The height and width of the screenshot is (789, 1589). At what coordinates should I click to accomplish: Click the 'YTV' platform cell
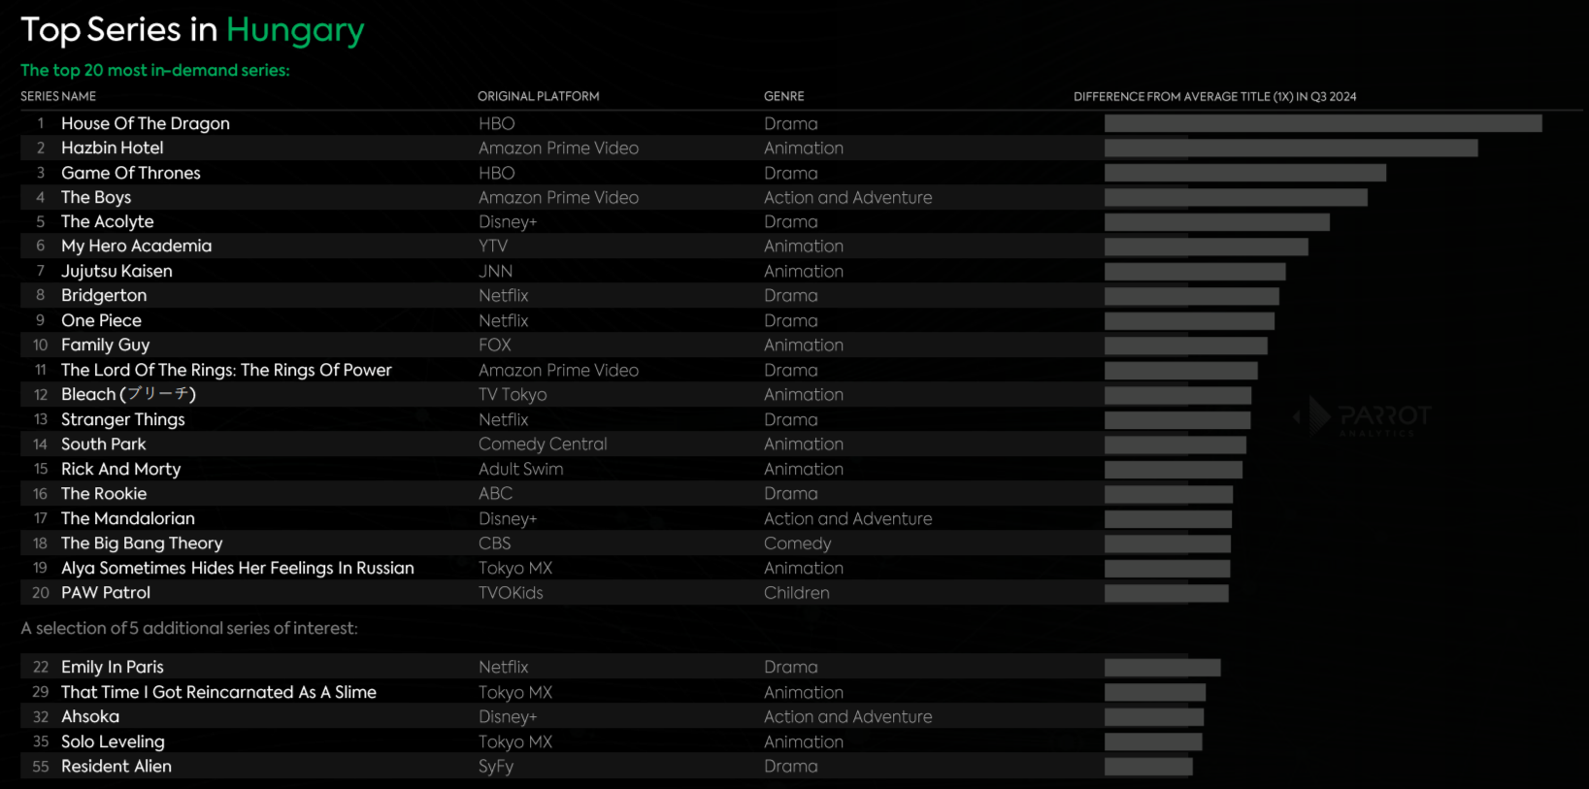(x=493, y=247)
